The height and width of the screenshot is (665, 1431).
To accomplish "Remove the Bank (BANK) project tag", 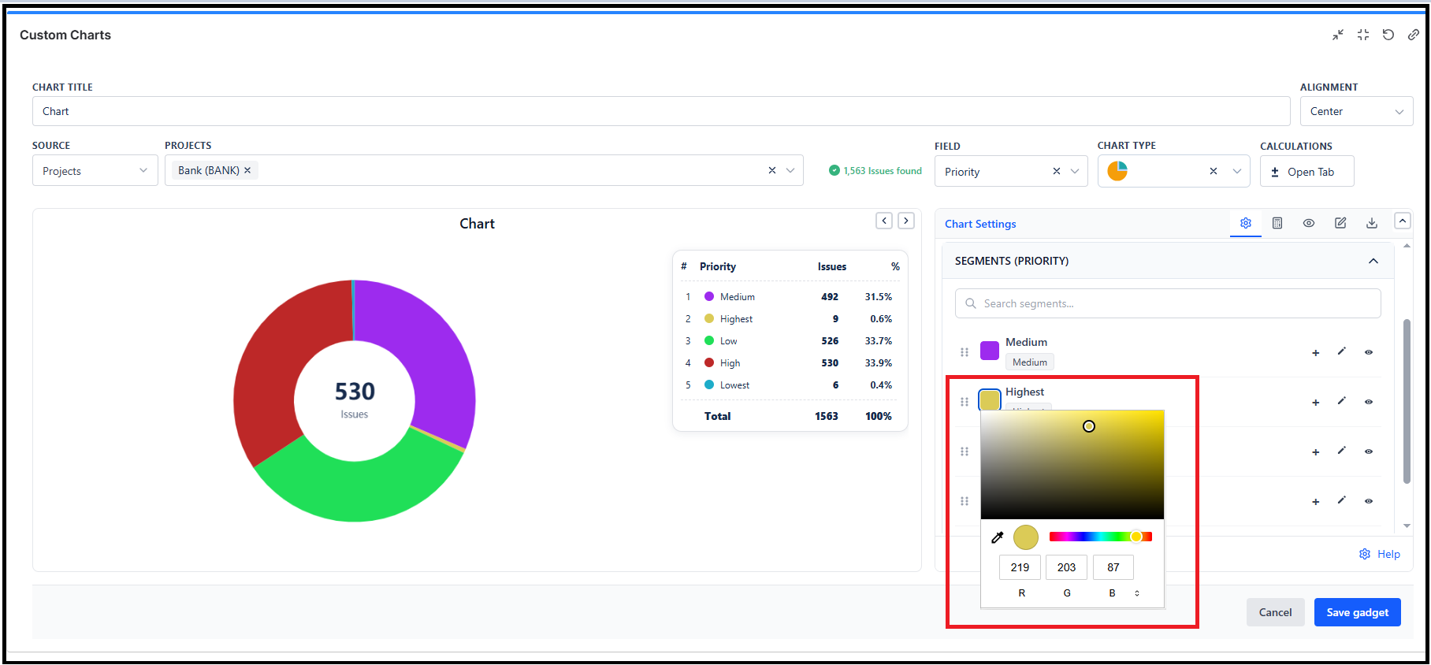I will [247, 170].
